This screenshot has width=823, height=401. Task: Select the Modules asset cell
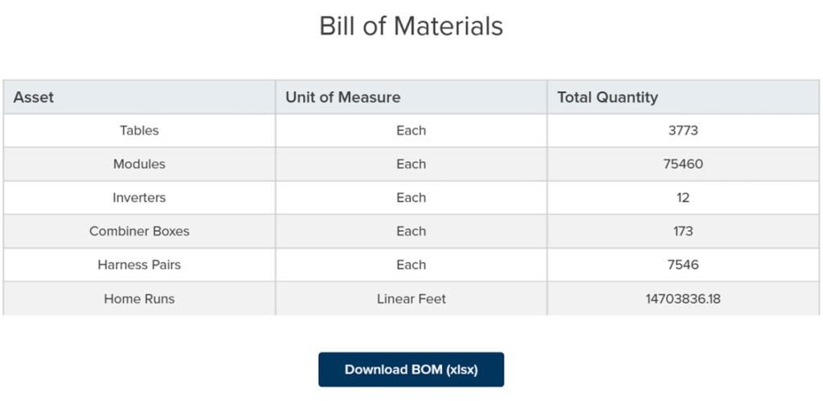click(139, 164)
